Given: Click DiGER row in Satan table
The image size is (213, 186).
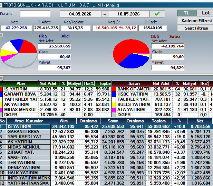Looking at the screenshot, I should pos(163,115).
